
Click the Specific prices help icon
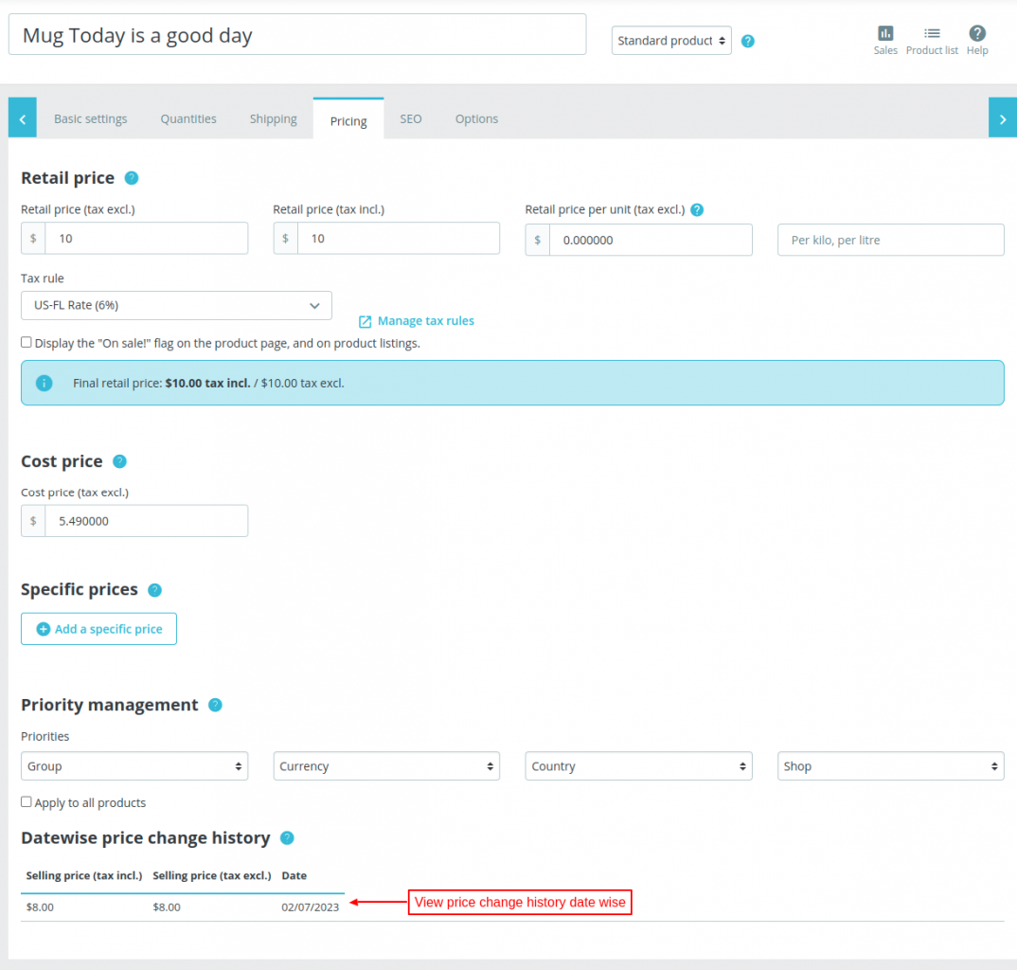tap(154, 590)
